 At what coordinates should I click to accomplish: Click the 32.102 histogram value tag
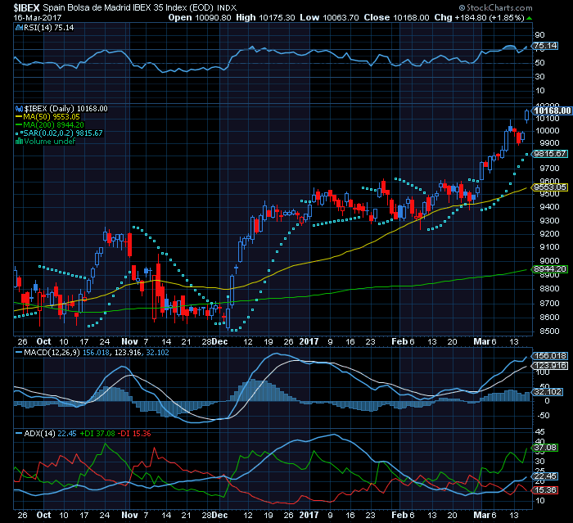coord(547,392)
